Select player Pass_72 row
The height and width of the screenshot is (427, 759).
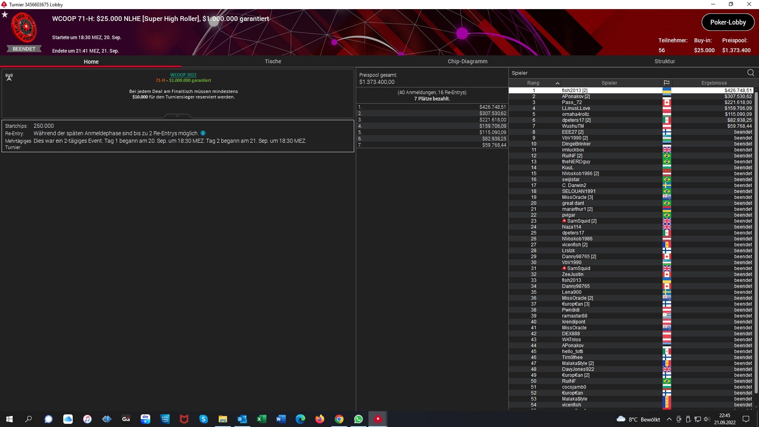(631, 102)
